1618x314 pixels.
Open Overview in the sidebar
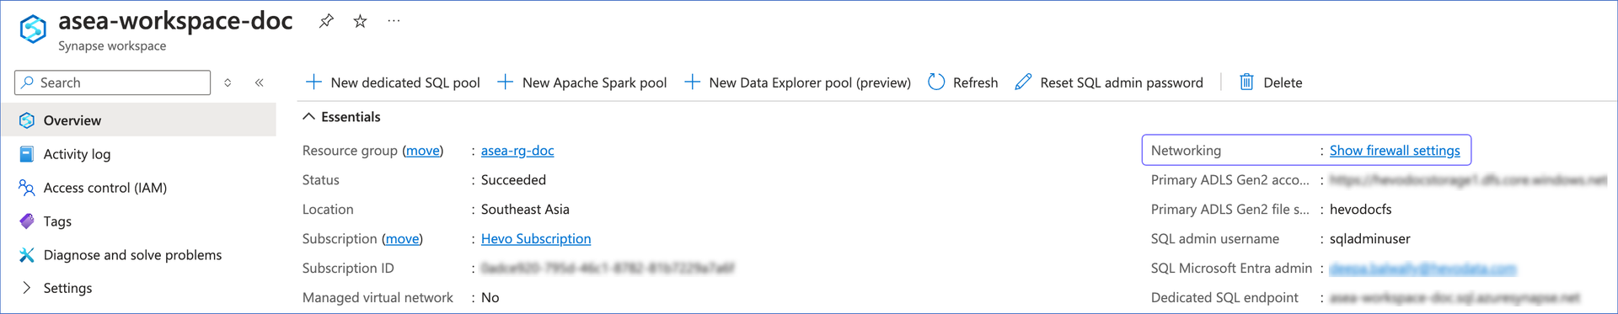(138, 120)
